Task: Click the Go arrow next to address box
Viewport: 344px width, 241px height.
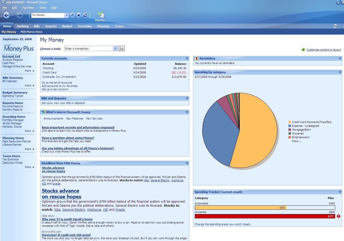Action: [x=72, y=15]
